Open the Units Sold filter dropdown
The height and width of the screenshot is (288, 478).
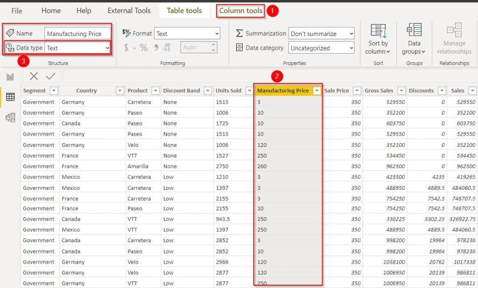coord(249,91)
